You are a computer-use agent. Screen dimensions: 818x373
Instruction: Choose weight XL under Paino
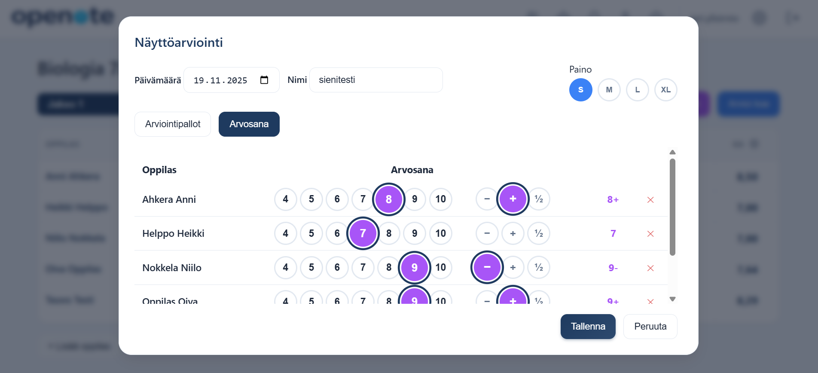(x=665, y=90)
